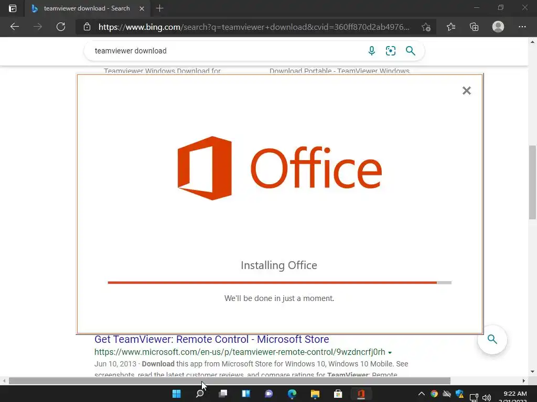The height and width of the screenshot is (402, 537).
Task: Open the Collections panel
Action: [474, 27]
